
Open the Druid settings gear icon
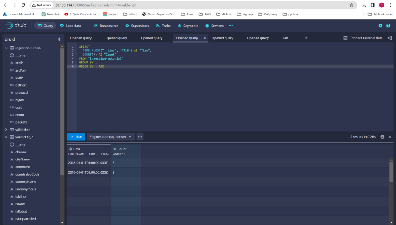click(380, 26)
